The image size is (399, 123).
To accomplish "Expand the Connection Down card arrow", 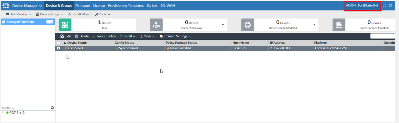I will [223, 25].
